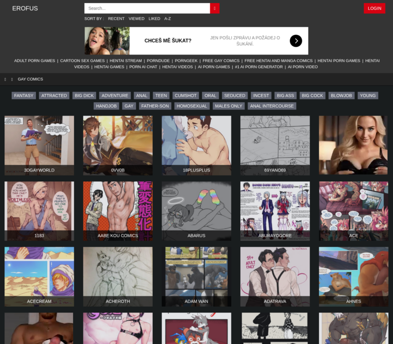Select the FANTASY tag filter
This screenshot has width=393, height=344.
pos(24,96)
